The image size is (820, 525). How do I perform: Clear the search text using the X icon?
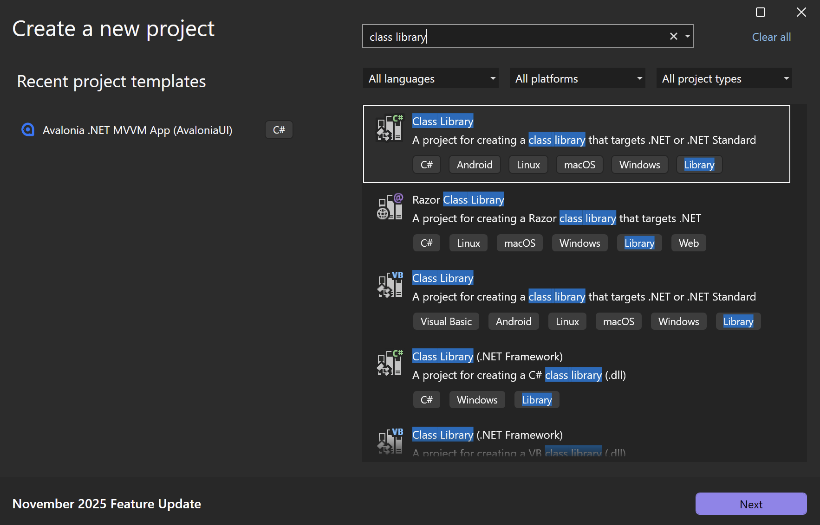coord(674,36)
